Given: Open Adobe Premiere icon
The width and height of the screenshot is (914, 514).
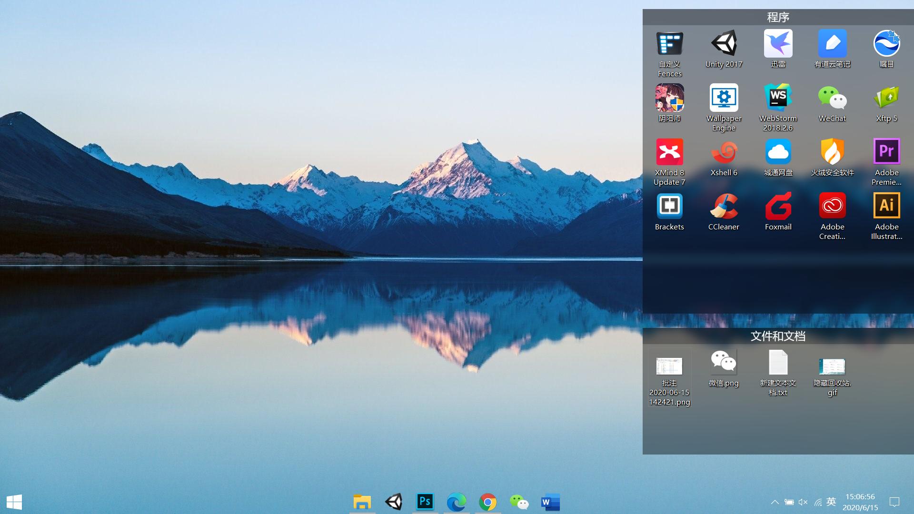Looking at the screenshot, I should click(886, 151).
